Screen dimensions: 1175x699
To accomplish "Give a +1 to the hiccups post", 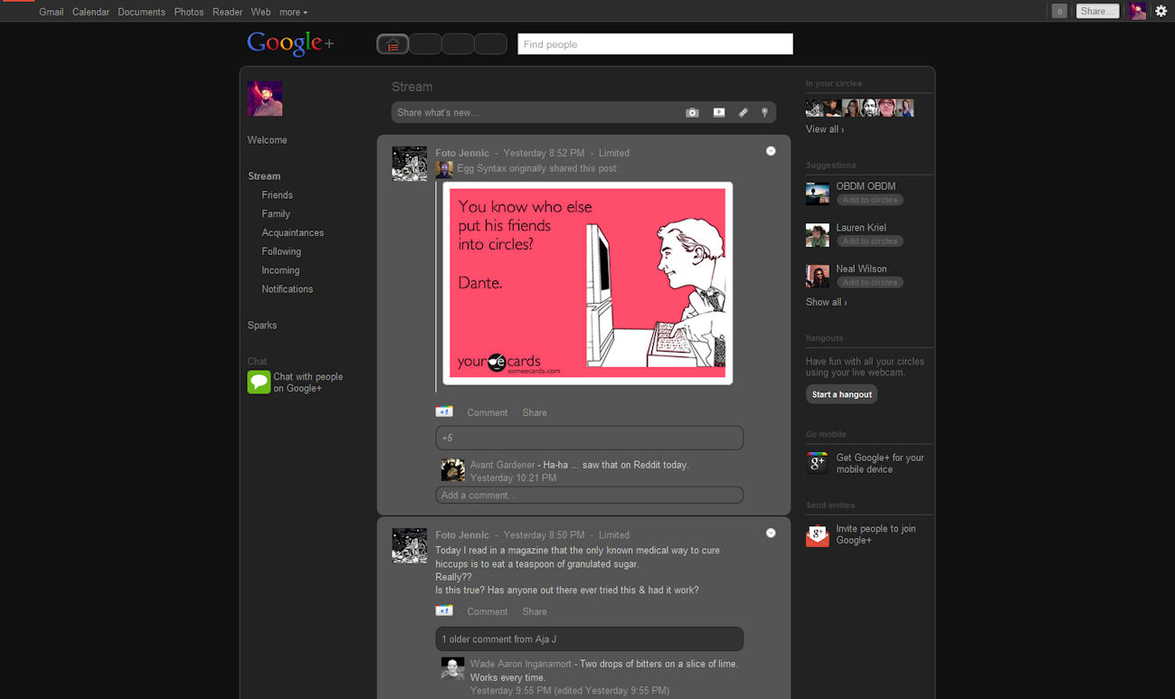I will [444, 610].
